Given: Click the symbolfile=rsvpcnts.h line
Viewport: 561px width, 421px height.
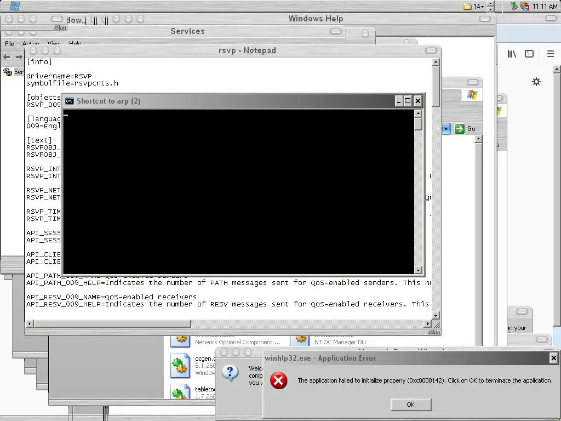Looking at the screenshot, I should pos(72,83).
